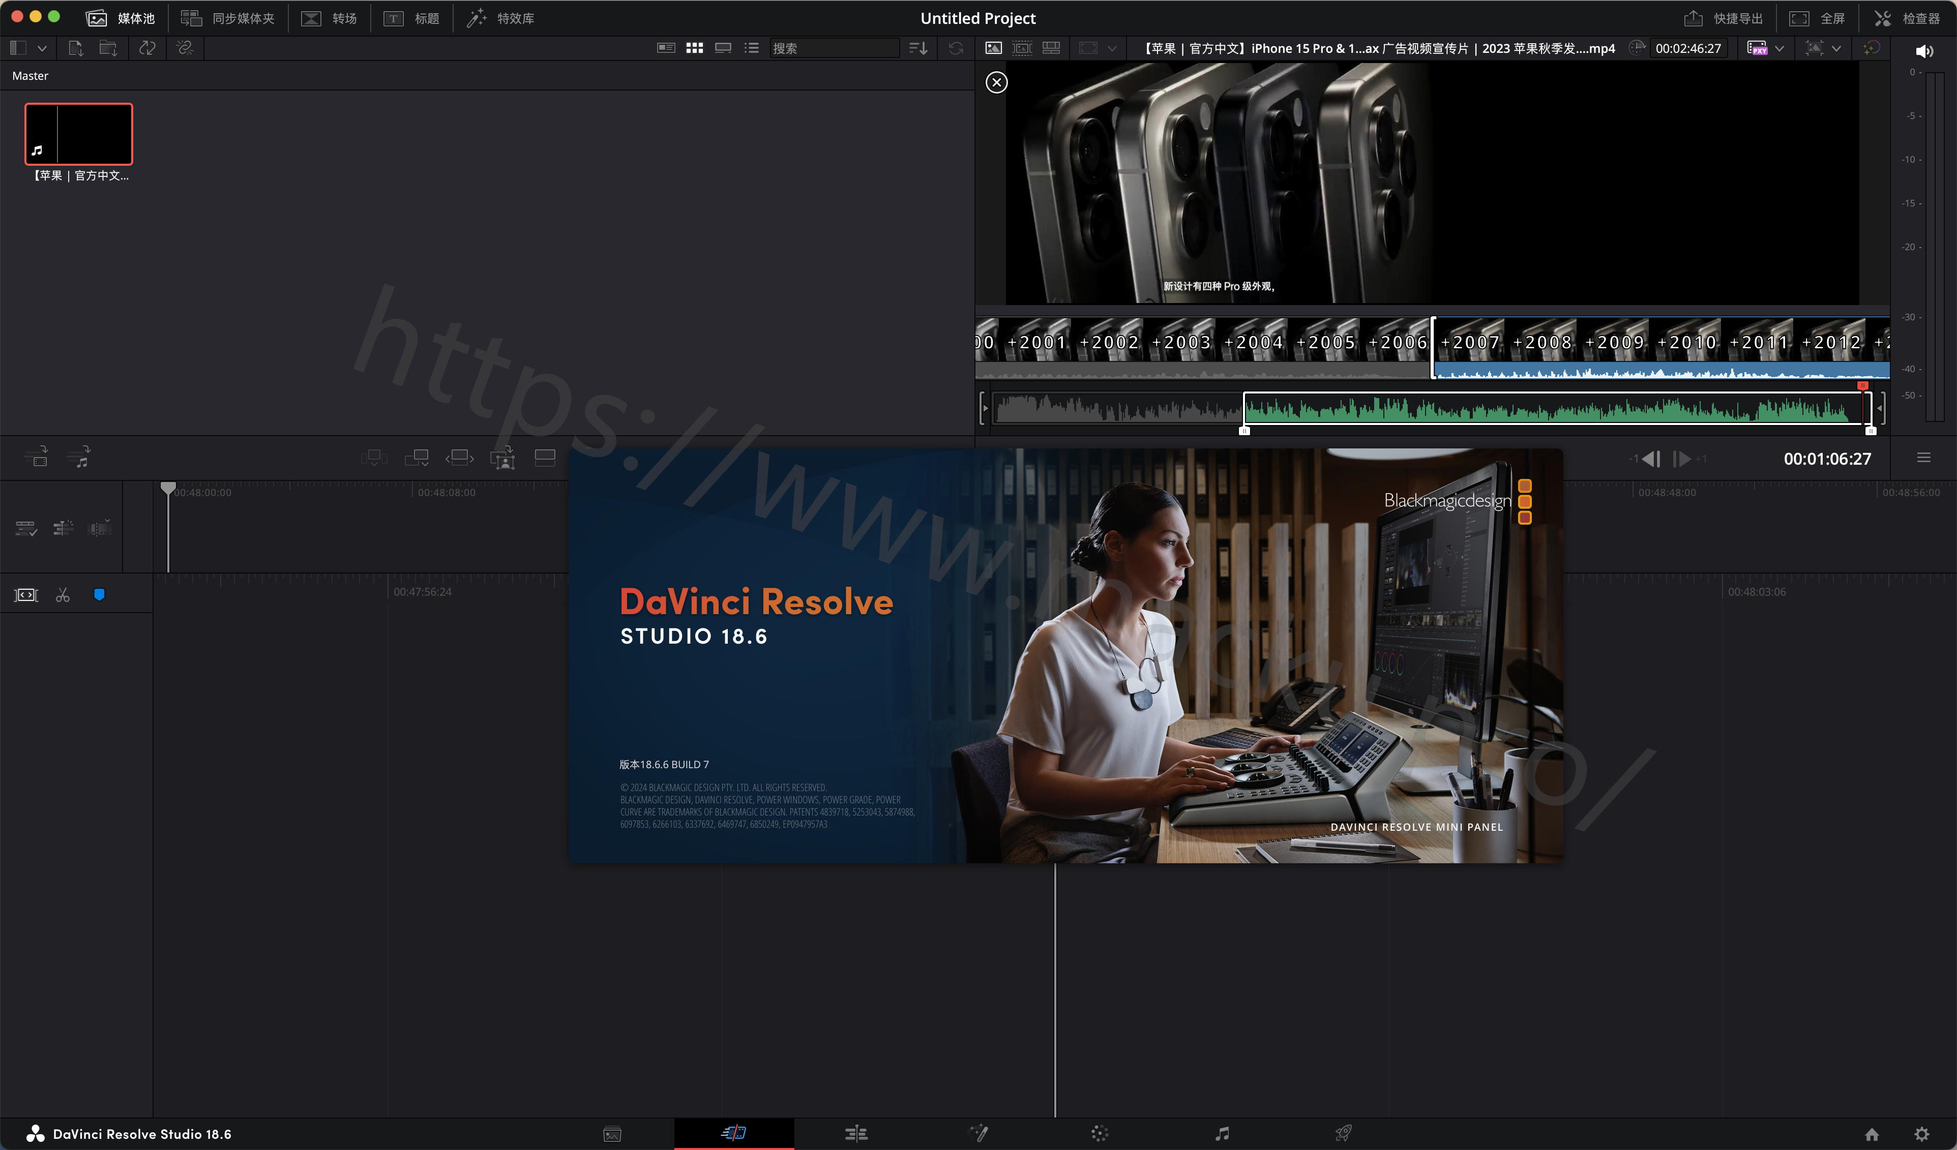Viewport: 1957px width, 1150px height.
Task: Switch media pool to list view
Action: tap(751, 48)
